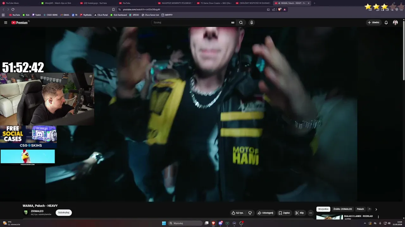Start voice search with microphone icon
Screen dimensions: 405x227
[x=252, y=22]
